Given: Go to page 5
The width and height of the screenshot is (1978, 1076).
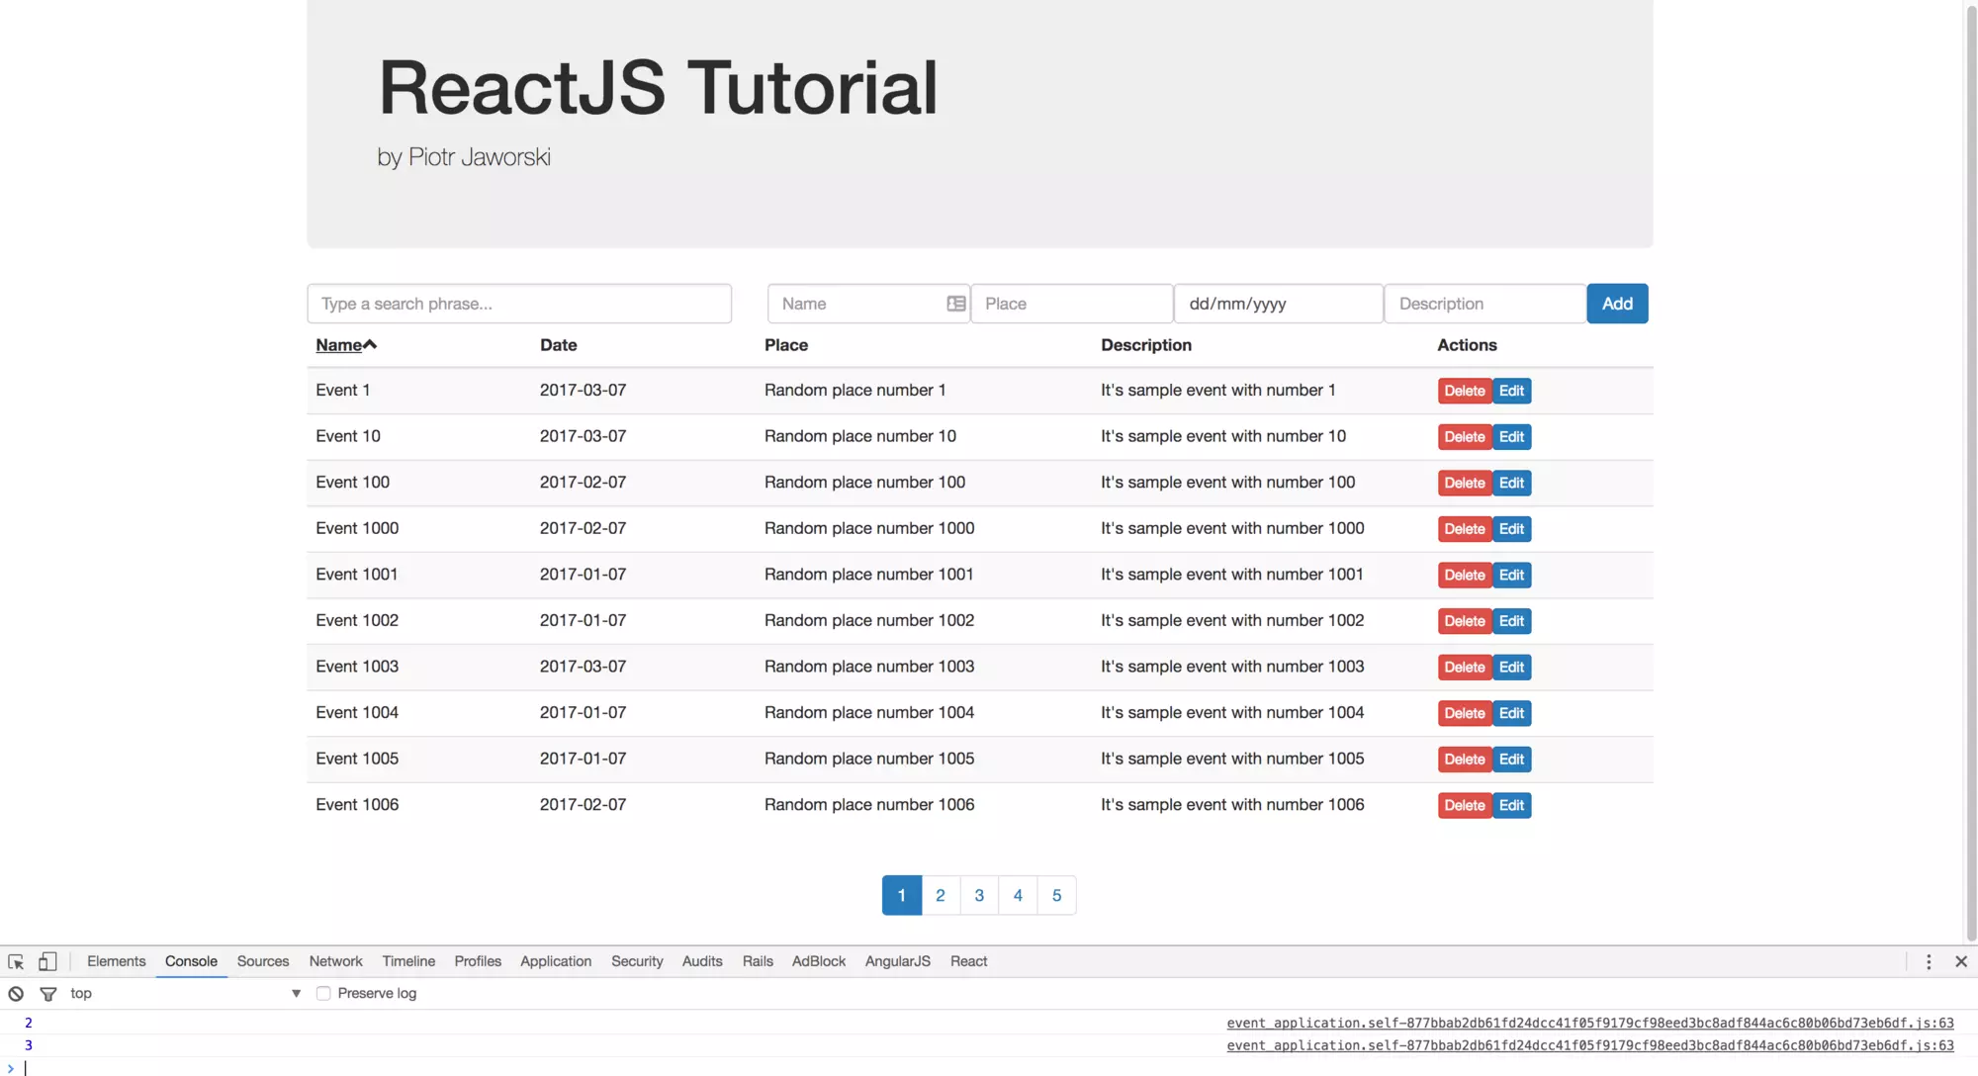Looking at the screenshot, I should point(1056,895).
